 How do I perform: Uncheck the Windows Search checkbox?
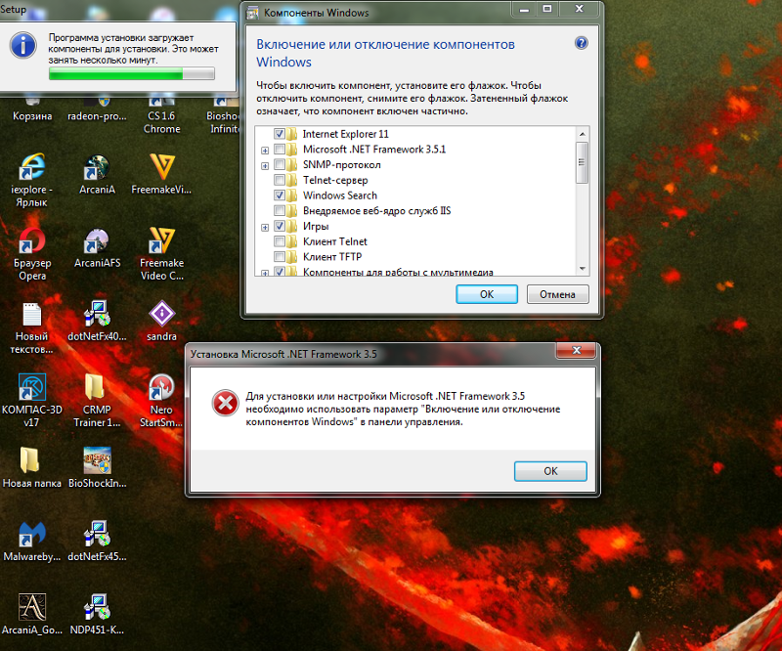click(280, 195)
